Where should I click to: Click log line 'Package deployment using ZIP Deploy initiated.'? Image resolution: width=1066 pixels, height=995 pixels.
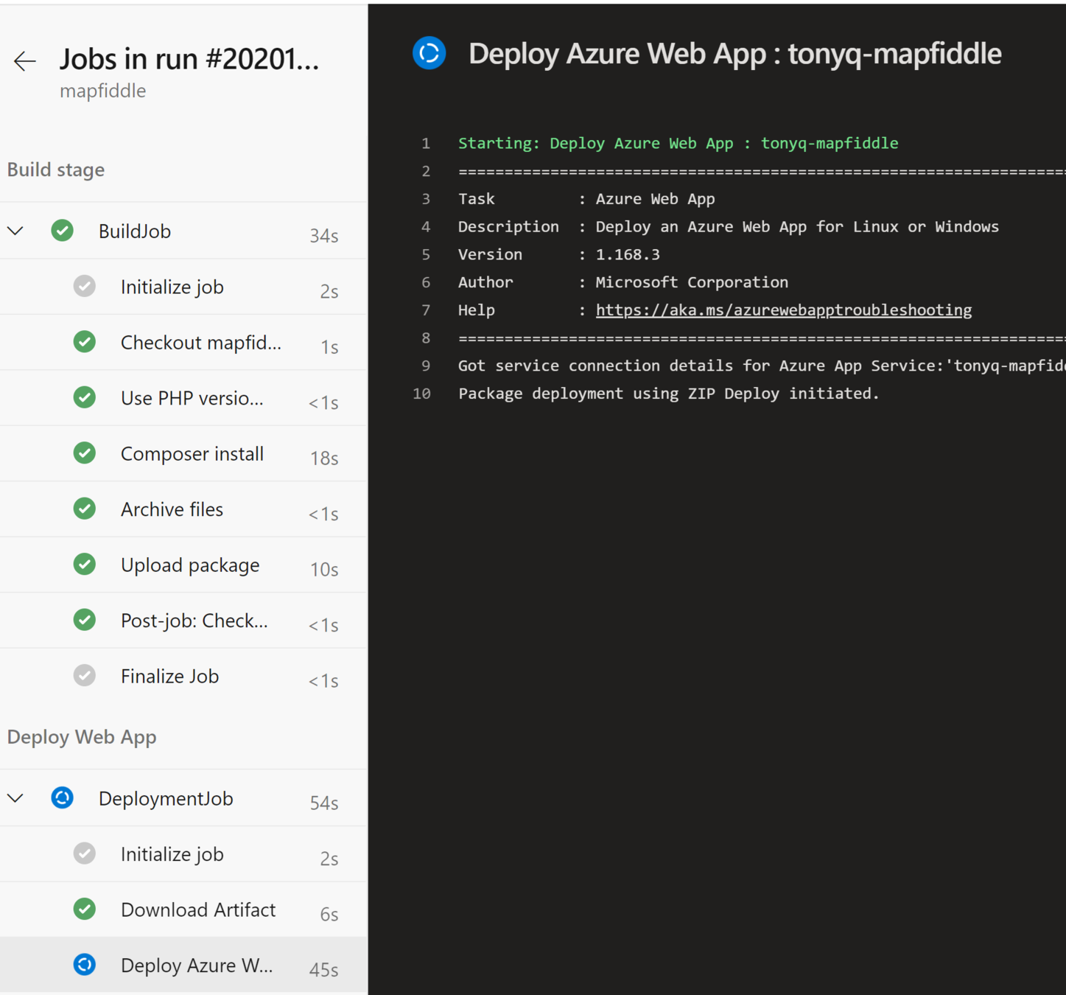coord(669,394)
